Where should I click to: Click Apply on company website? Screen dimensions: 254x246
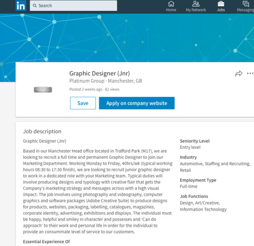[x=137, y=103]
